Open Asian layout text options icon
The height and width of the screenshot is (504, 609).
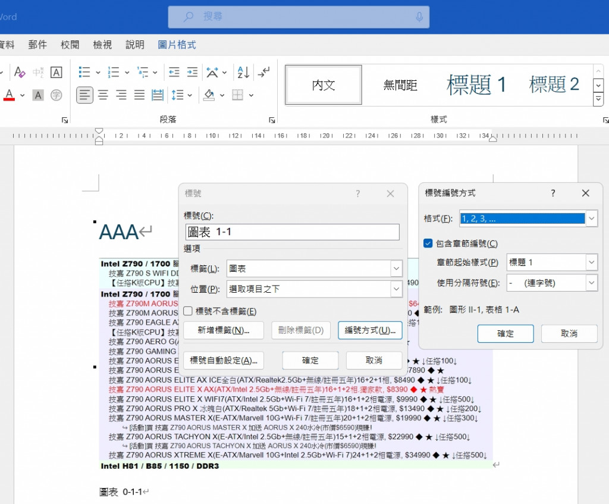[x=212, y=72]
